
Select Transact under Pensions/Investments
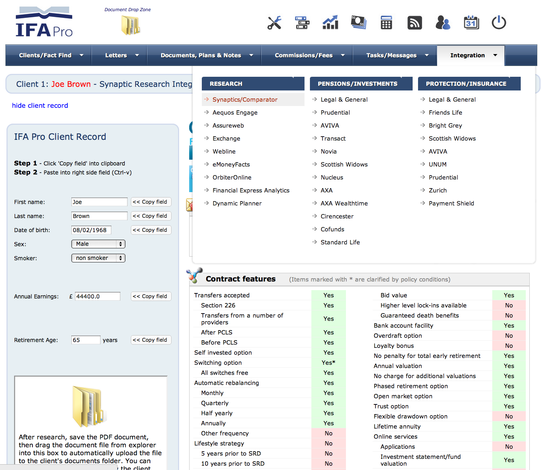pos(333,138)
